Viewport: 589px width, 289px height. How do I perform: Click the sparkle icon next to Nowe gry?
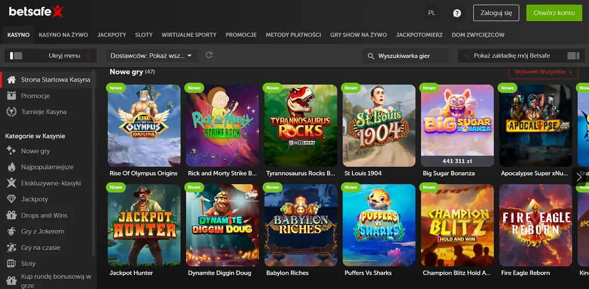11,151
